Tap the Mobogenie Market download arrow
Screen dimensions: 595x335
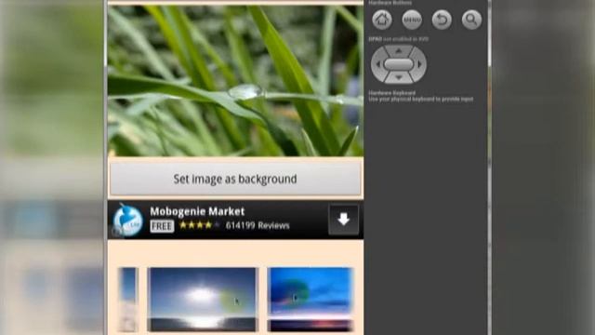pos(343,220)
